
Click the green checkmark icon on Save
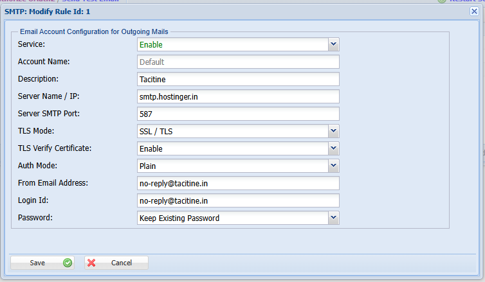coord(68,263)
